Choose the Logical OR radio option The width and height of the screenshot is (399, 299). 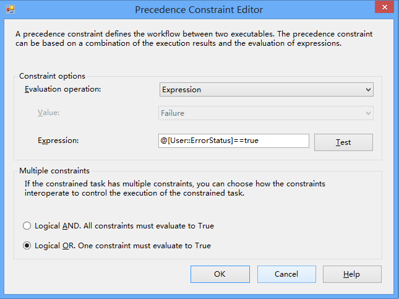[x=27, y=246]
